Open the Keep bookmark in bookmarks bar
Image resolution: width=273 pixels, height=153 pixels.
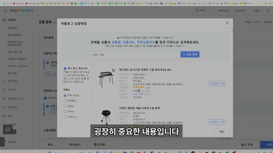tap(173, 3)
